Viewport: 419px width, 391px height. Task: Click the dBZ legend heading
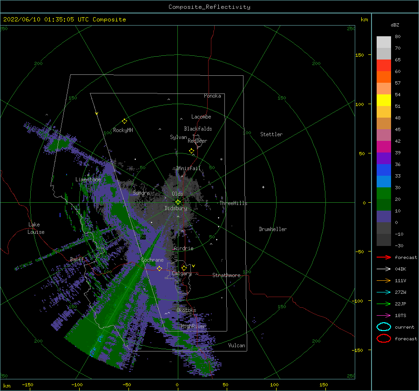[x=395, y=25]
